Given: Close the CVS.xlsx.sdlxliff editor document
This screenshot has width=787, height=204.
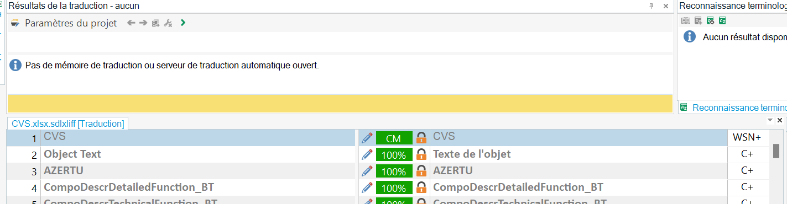Looking at the screenshot, I should coord(780,120).
